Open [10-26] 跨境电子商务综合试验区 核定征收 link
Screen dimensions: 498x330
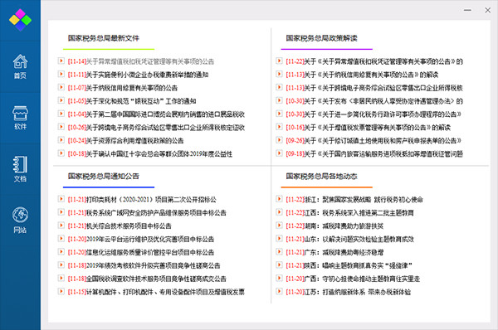156,128
